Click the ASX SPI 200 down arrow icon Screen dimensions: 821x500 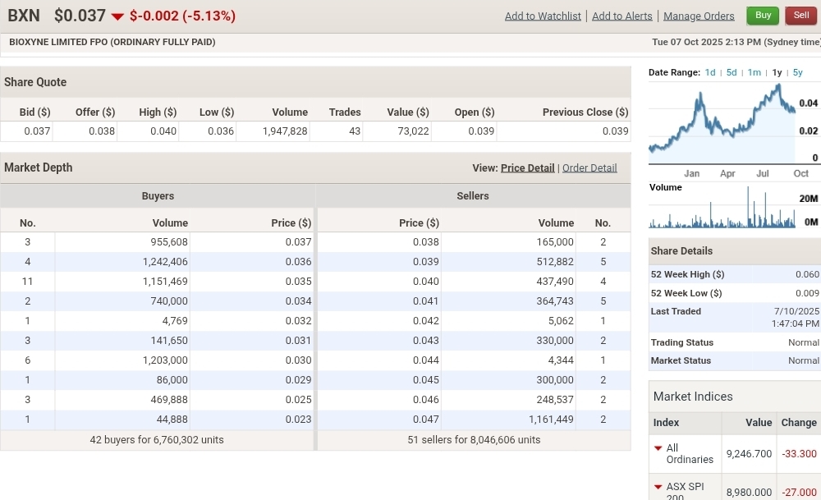click(x=658, y=487)
